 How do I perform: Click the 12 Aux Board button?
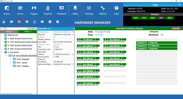(115, 64)
